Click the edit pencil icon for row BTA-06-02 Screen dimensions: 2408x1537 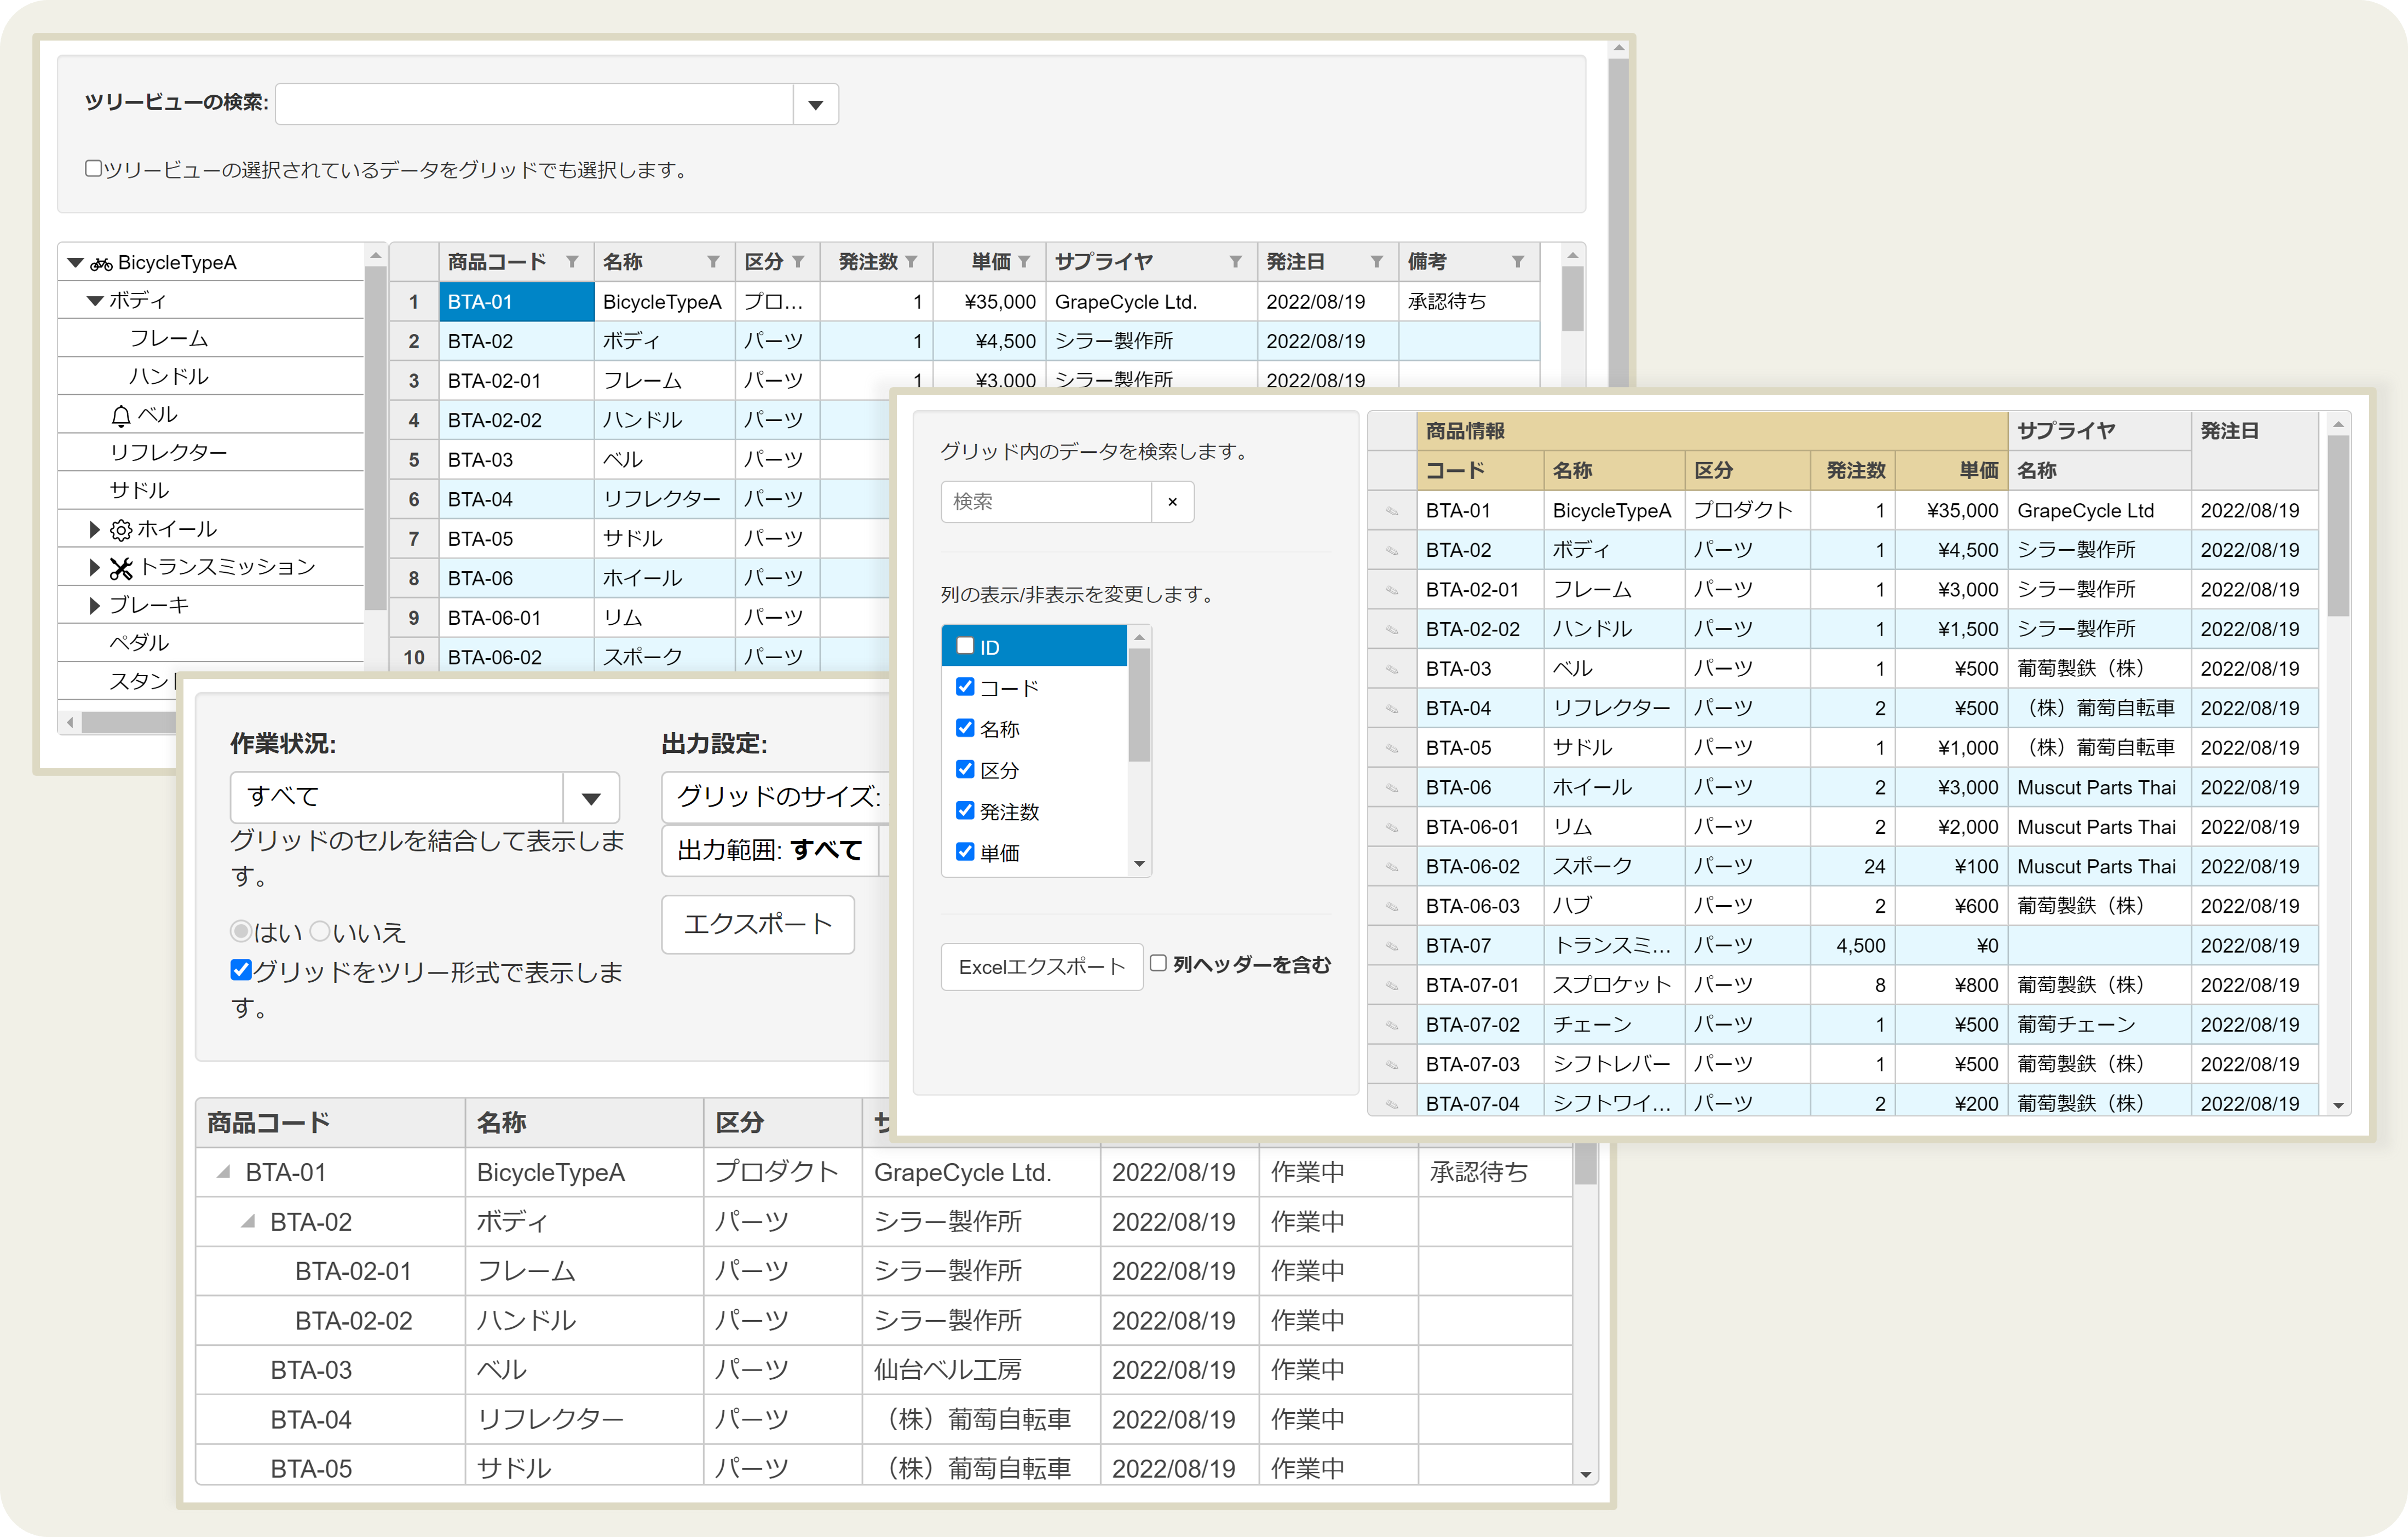pos(1392,867)
